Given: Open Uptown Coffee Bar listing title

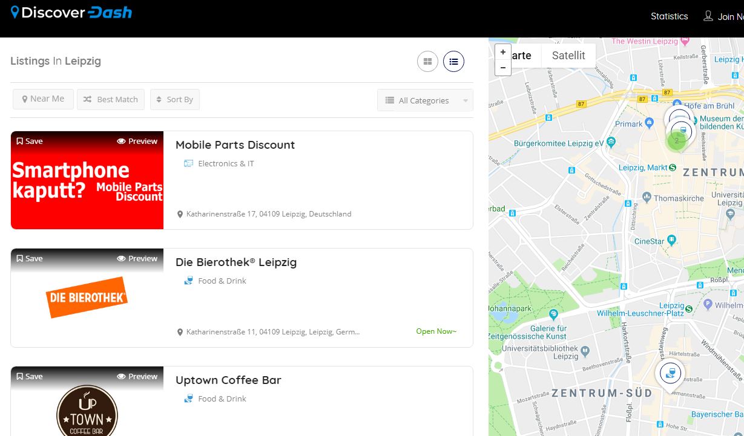Looking at the screenshot, I should pos(228,380).
